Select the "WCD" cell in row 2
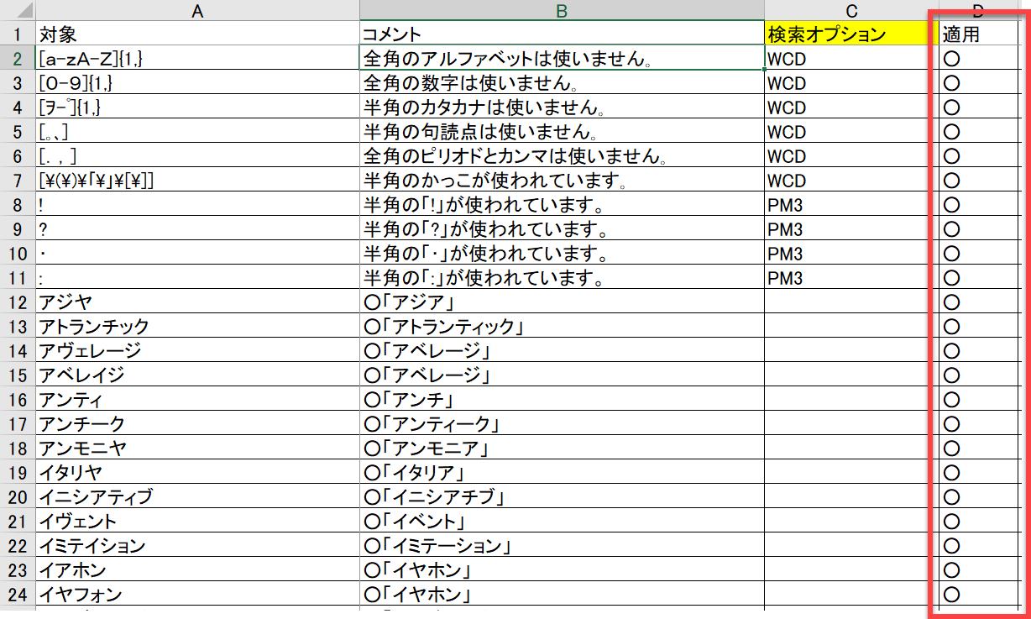Screen dimensions: 1031x619 click(x=851, y=59)
